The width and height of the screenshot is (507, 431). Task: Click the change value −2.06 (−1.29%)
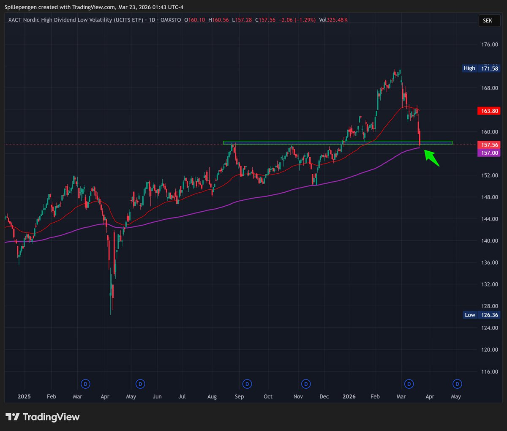pos(297,20)
